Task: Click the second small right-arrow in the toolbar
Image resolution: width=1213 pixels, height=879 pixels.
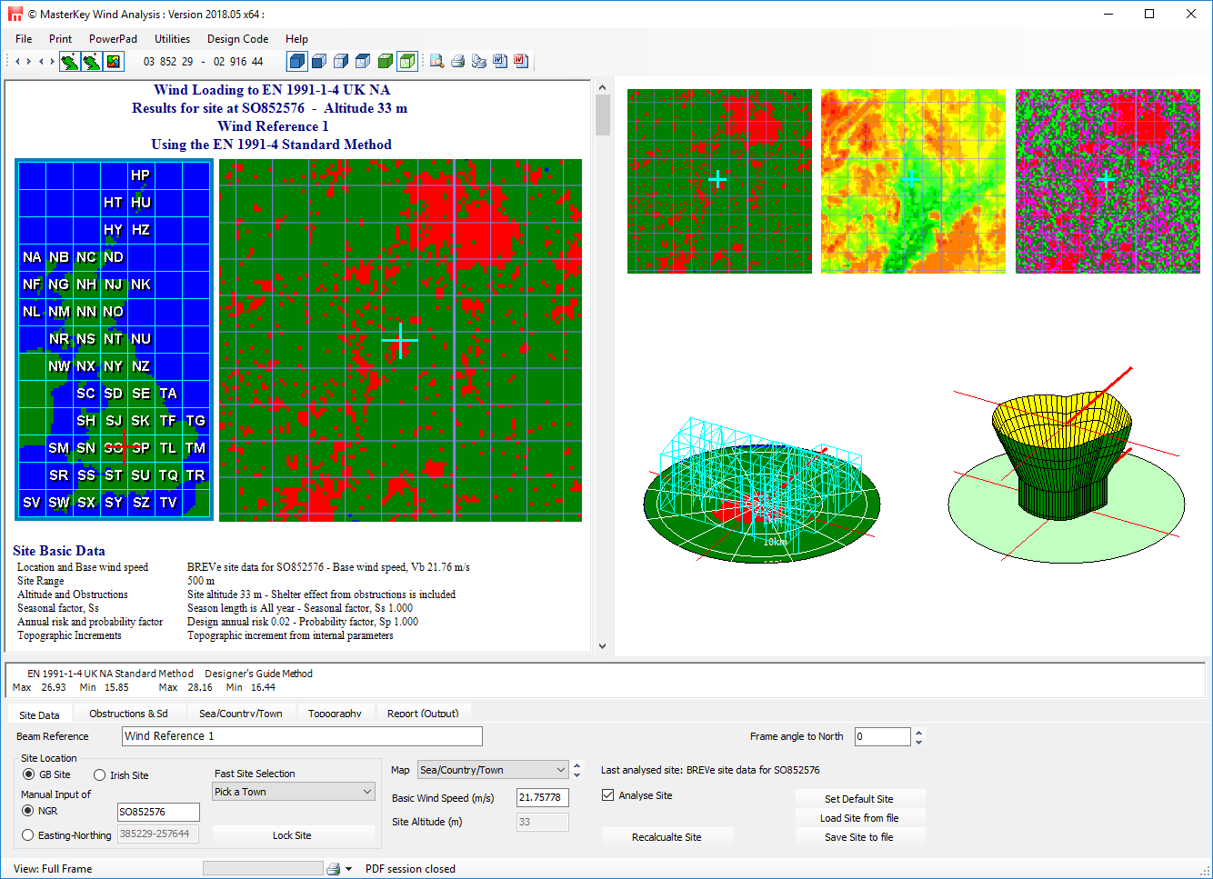Action: click(x=52, y=62)
